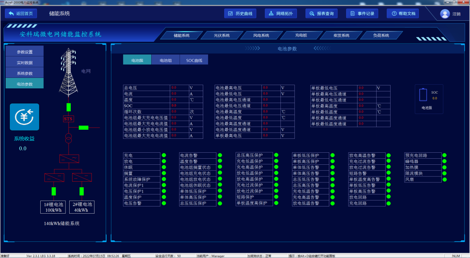Go back with 返回首页 button
Image resolution: width=470 pixels, height=258 pixels.
21,14
